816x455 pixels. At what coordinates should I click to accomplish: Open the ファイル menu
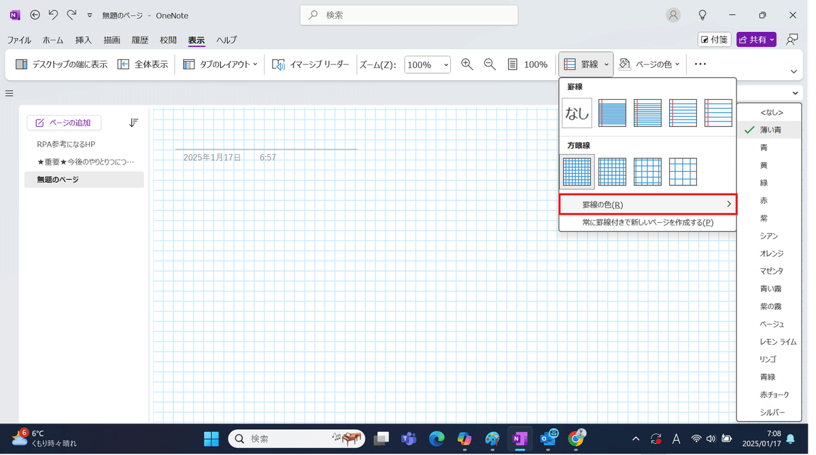pyautogui.click(x=19, y=40)
